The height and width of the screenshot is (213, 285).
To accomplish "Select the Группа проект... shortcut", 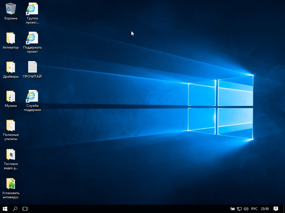I will 32,13.
